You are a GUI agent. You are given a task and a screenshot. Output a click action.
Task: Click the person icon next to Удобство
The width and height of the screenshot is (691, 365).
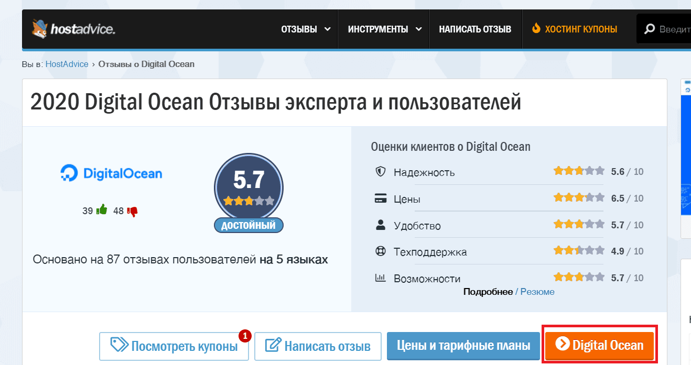click(x=381, y=225)
